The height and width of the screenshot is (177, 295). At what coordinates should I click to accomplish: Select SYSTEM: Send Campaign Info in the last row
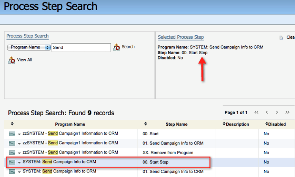point(59,171)
